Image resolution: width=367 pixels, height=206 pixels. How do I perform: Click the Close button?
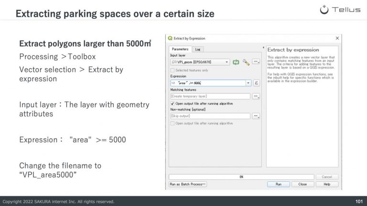(x=302, y=184)
